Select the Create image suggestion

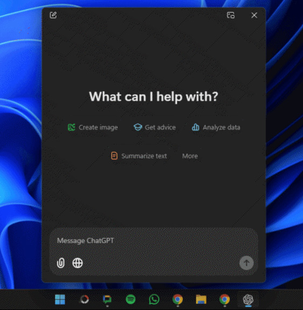pos(93,128)
